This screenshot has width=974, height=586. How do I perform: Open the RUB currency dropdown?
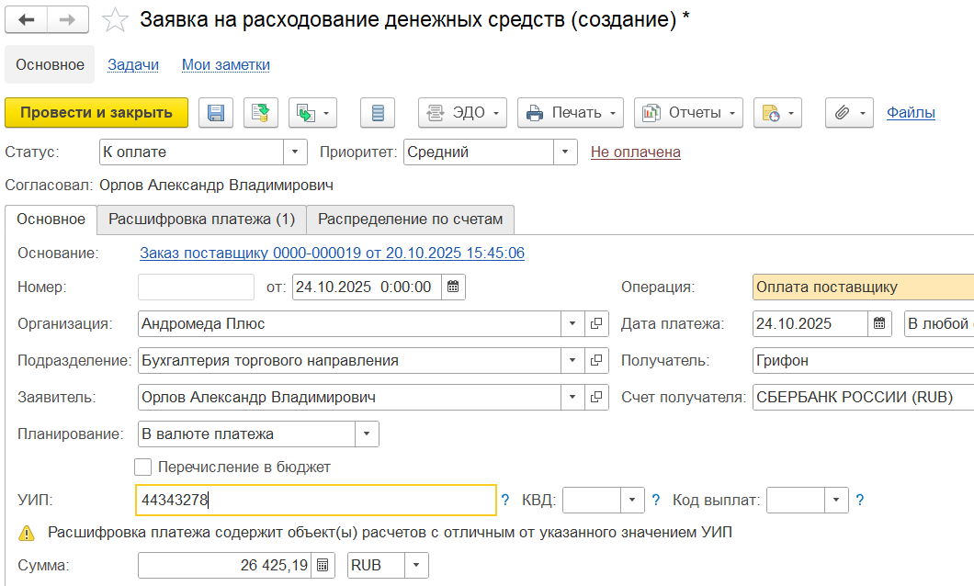click(416, 565)
